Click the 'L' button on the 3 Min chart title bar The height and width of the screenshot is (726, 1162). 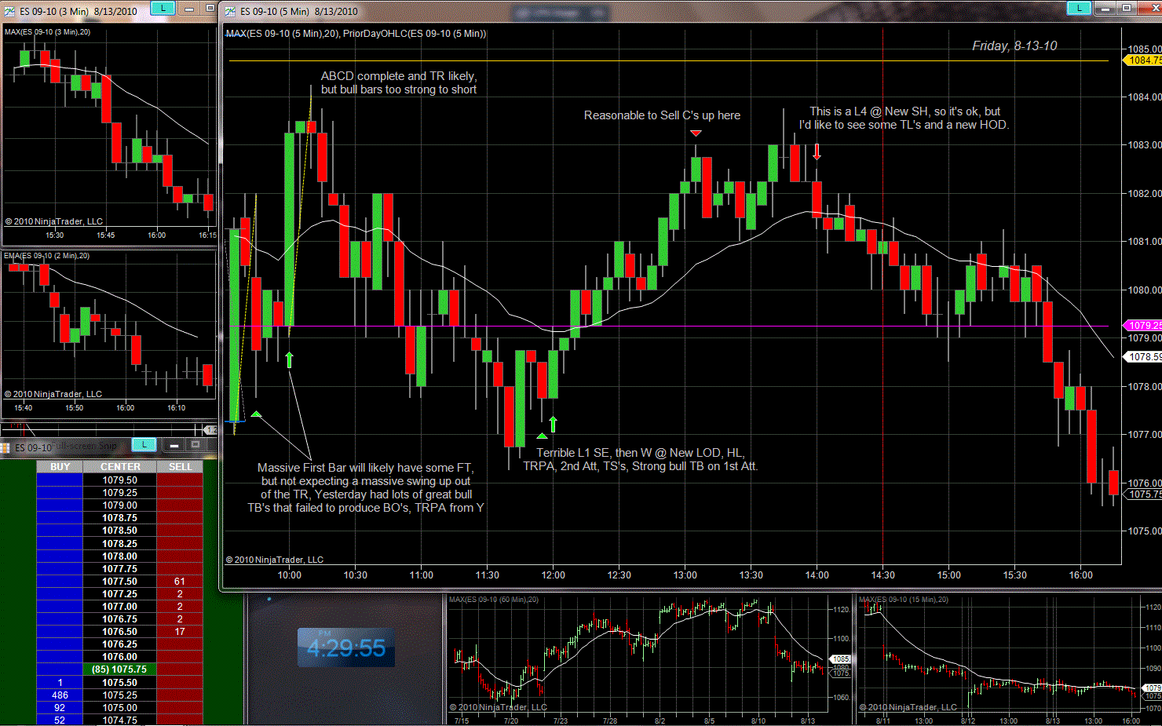(162, 9)
